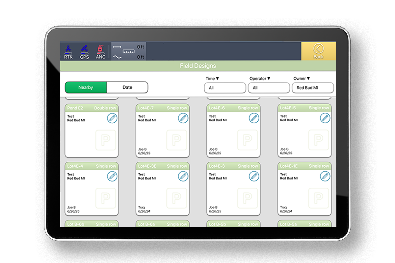395x263 pixels.
Task: Open the Lot4E-3 card header
Action: pos(234,166)
